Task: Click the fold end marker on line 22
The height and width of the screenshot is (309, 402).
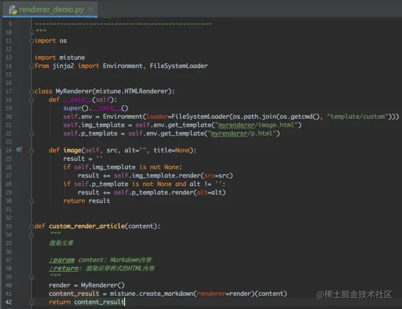Action: [31, 134]
